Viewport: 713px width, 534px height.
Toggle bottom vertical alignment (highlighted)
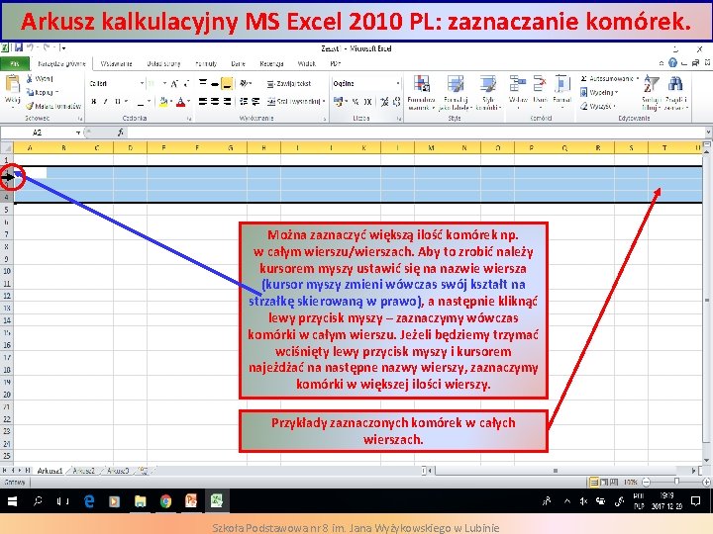click(227, 83)
